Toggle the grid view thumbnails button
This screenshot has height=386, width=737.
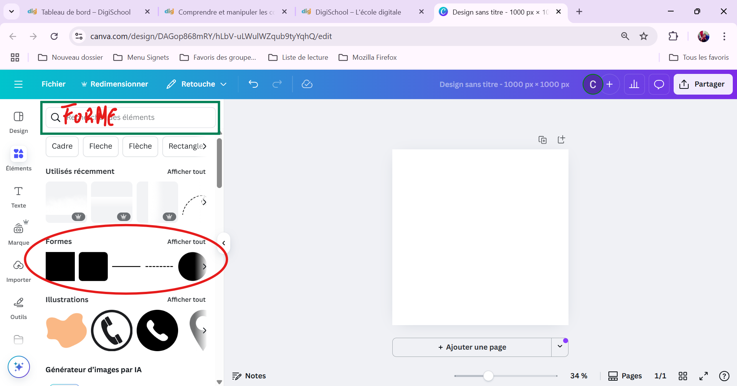682,376
